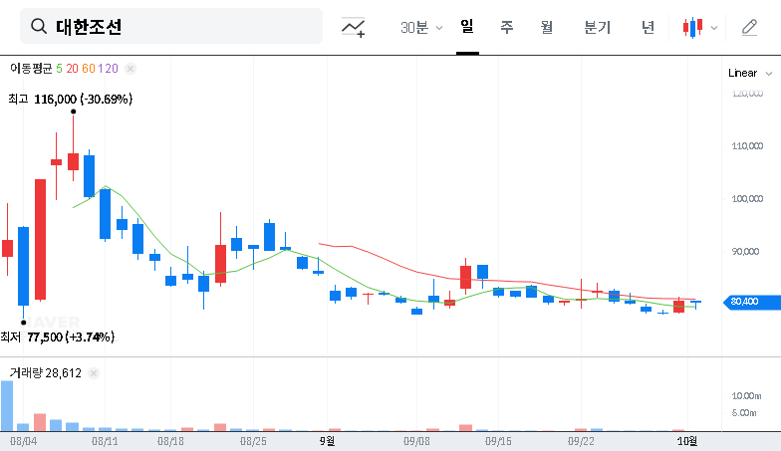Click the magnifier search icon

[x=40, y=27]
